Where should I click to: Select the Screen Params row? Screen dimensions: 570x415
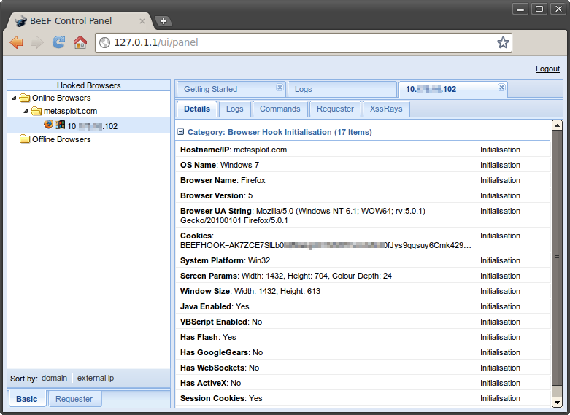tap(363, 276)
